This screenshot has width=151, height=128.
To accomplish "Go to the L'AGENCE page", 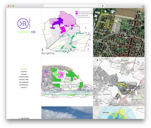I will 24,72.
